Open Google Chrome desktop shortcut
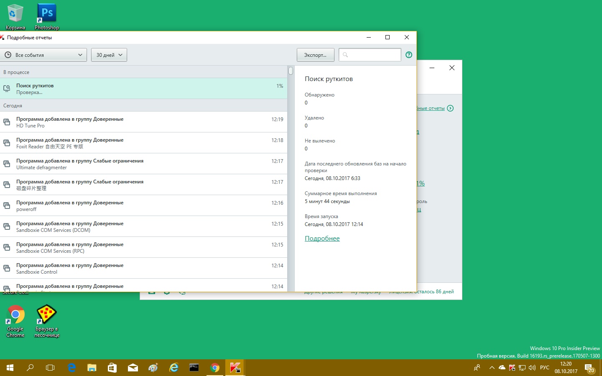The width and height of the screenshot is (602, 376). click(15, 321)
